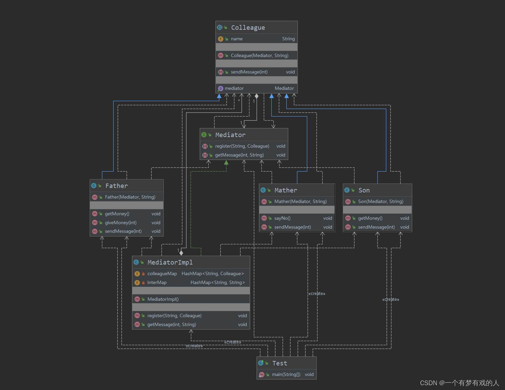This screenshot has width=505, height=390.
Task: Click the MediatorImpl class icon
Action: click(x=136, y=262)
